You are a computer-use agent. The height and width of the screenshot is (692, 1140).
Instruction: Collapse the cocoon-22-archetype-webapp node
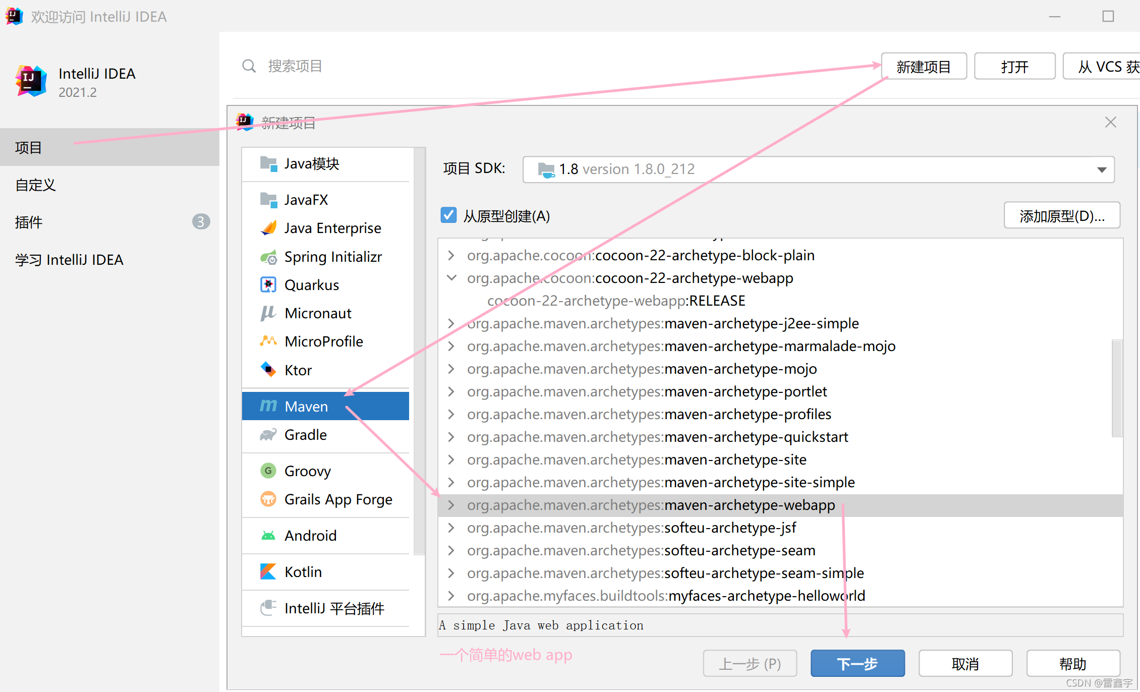451,278
